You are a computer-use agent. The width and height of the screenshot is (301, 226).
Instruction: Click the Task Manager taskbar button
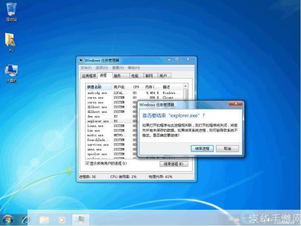(80, 220)
